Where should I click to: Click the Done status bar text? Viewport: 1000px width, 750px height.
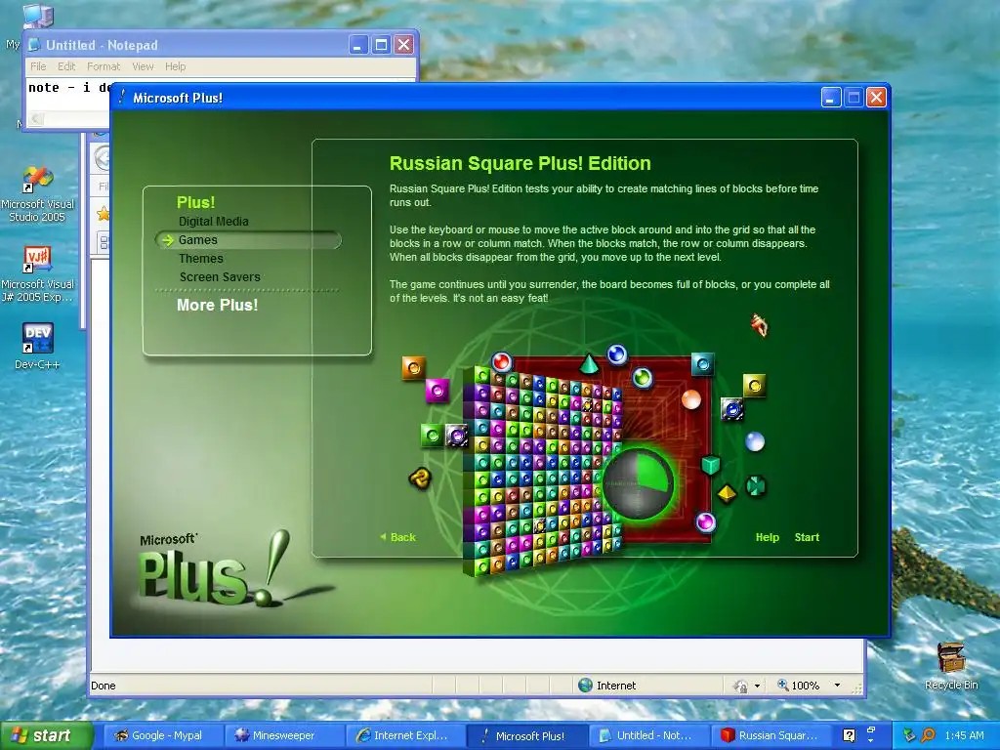click(x=104, y=686)
